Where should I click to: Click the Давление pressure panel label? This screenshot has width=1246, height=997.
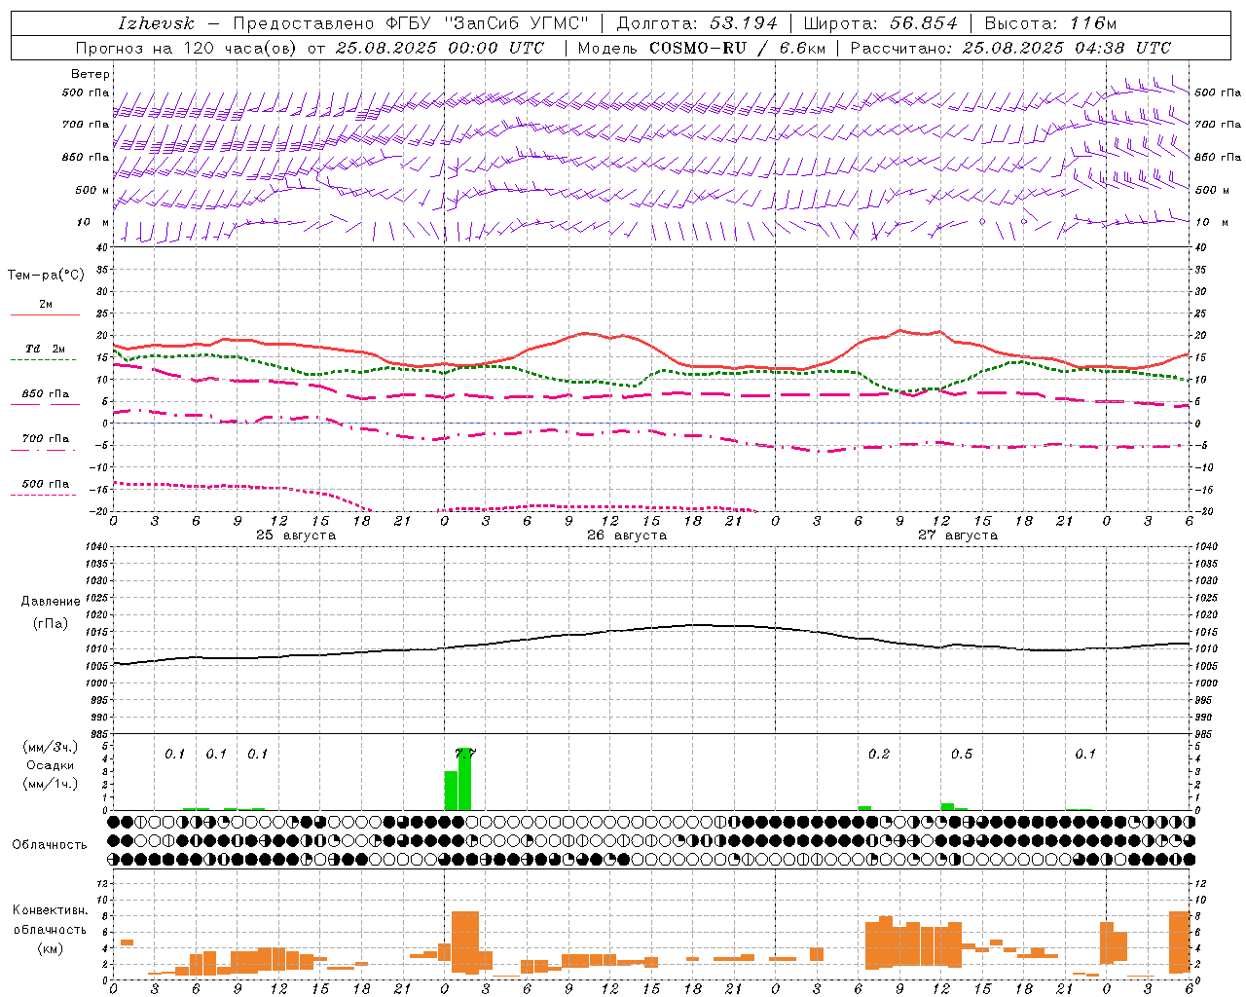(x=51, y=602)
